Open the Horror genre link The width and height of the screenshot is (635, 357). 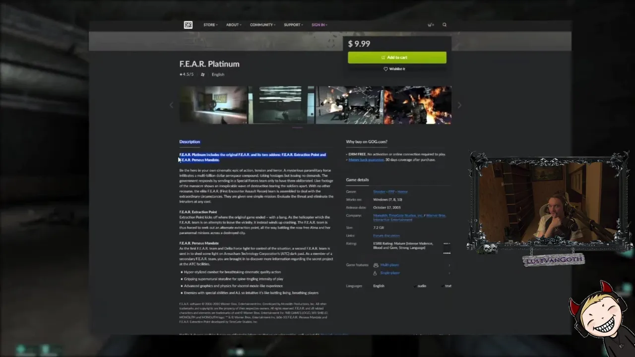pos(402,191)
